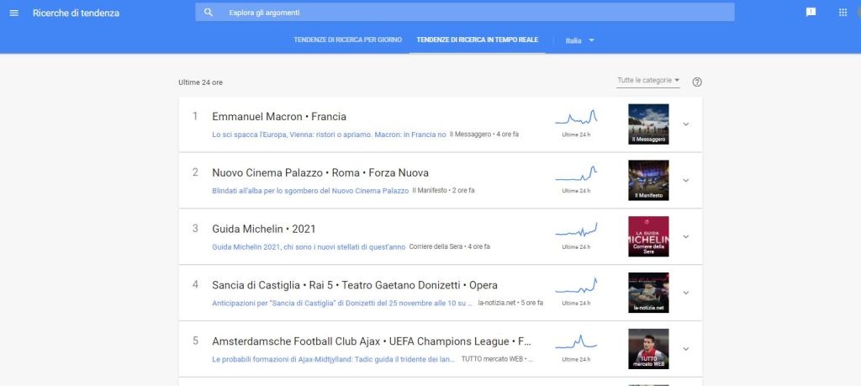Image resolution: width=861 pixels, height=386 pixels.
Task: Click the Guida Michelin trend sparkline chart
Action: point(576,230)
